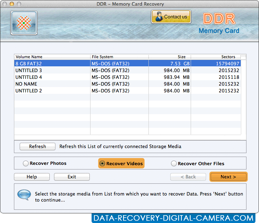The height and width of the screenshot is (223, 259).
Task: Select the UNTITLED 4 volume row
Action: 127,77
